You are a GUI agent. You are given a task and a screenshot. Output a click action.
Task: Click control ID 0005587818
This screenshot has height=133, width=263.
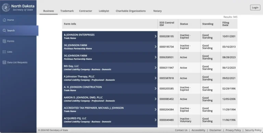coord(166,78)
